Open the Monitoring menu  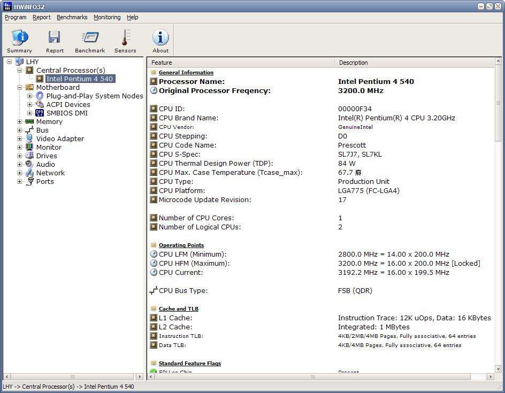(107, 17)
